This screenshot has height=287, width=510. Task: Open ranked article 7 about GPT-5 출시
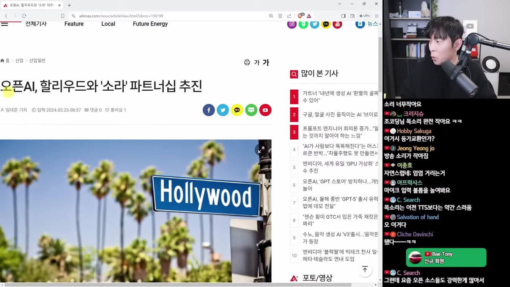pos(340,203)
